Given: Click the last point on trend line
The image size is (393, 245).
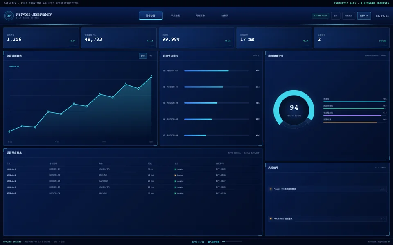Looking at the screenshot, I should point(151,76).
